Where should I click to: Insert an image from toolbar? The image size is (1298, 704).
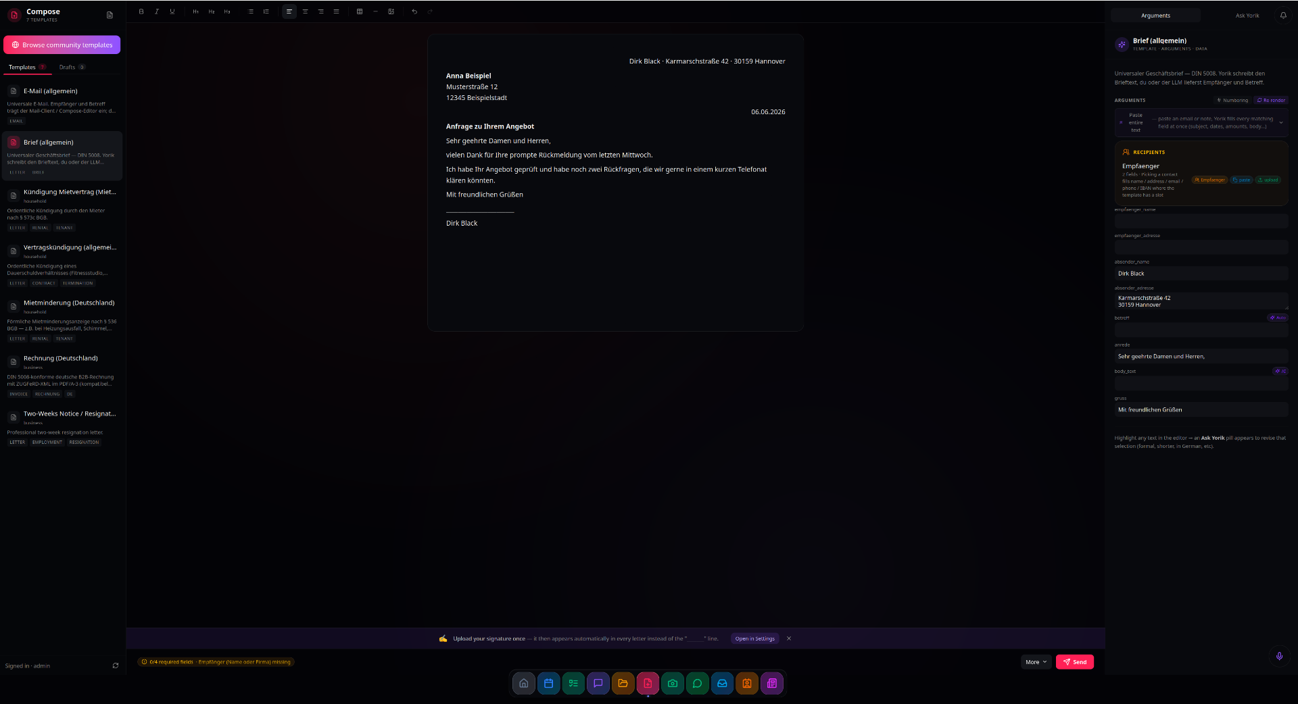point(391,11)
